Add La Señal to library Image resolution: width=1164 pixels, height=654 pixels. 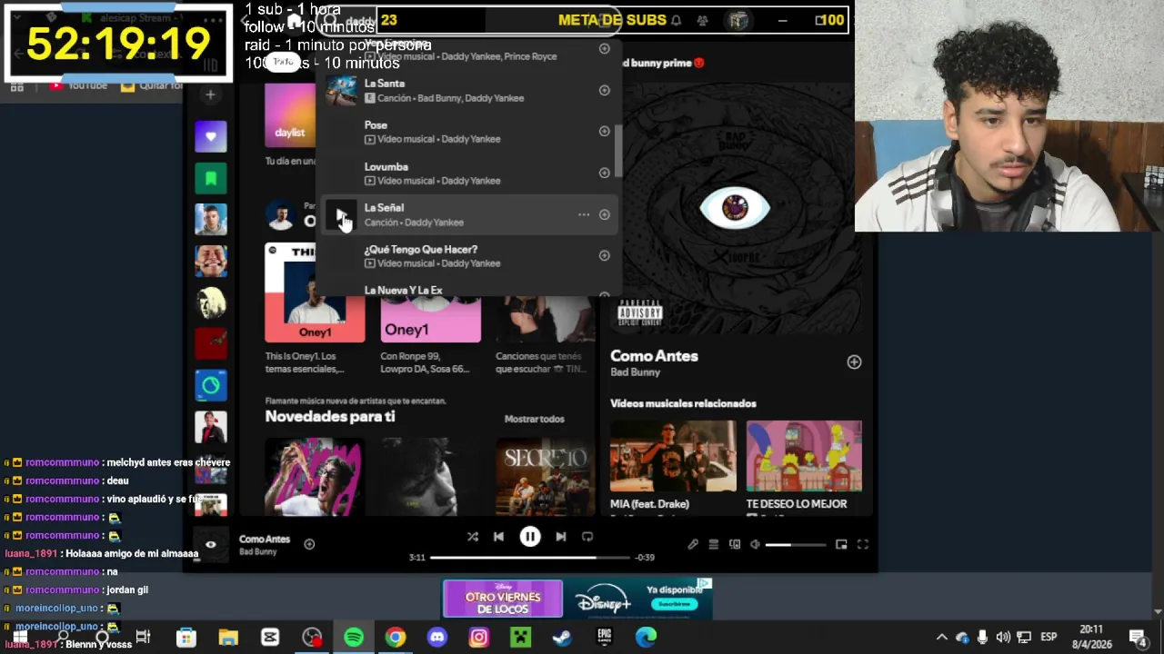point(604,215)
